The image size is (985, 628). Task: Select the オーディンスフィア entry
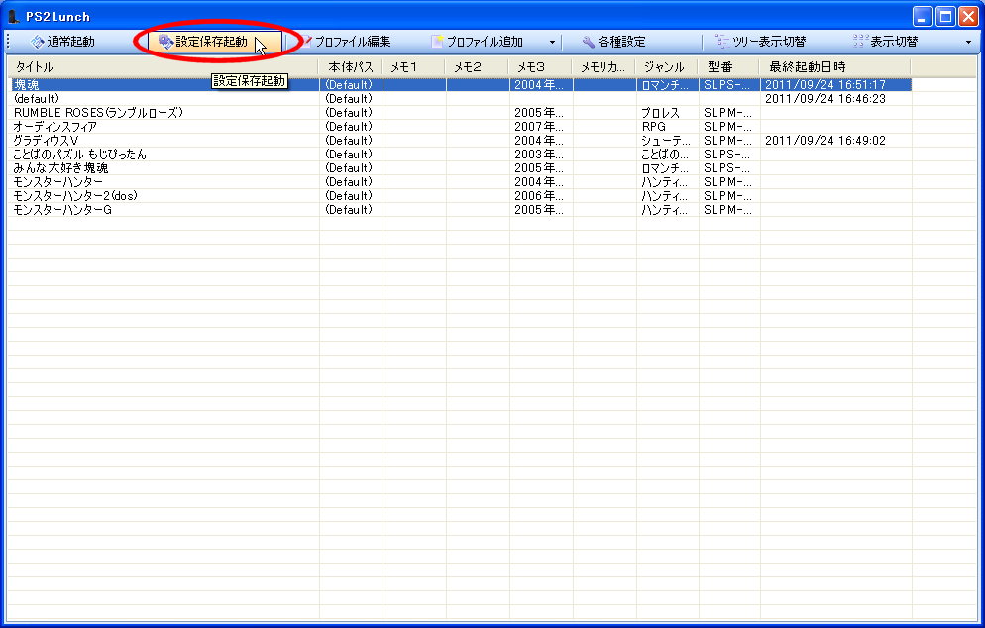(x=55, y=126)
